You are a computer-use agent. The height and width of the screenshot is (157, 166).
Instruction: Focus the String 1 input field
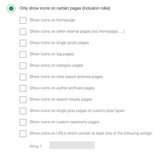click(x=72, y=145)
